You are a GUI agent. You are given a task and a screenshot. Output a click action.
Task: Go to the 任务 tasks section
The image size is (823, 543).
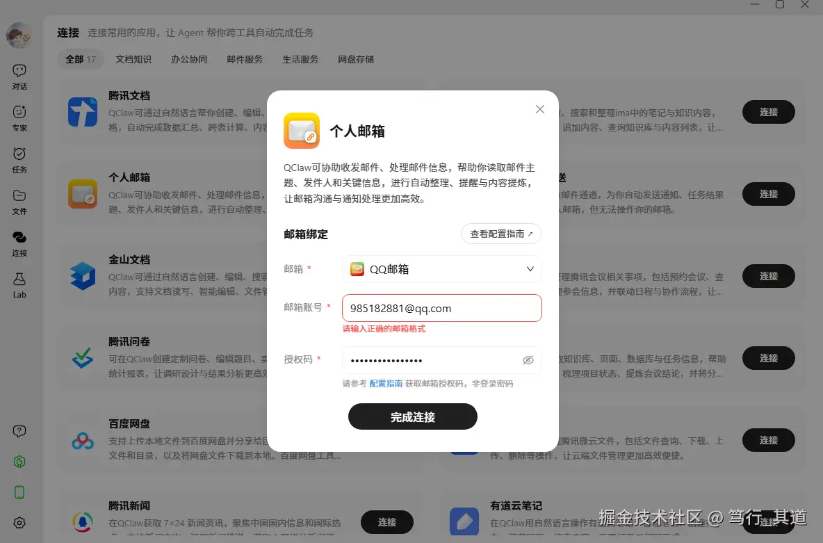coord(19,160)
